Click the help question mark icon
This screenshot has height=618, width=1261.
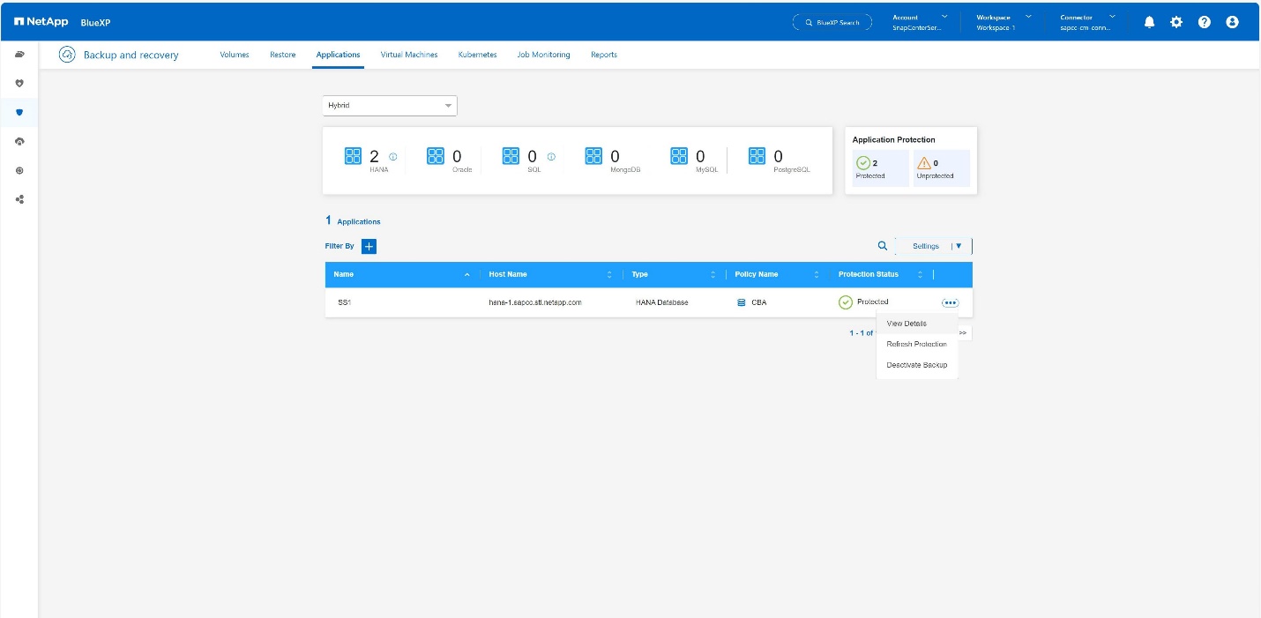coord(1204,22)
